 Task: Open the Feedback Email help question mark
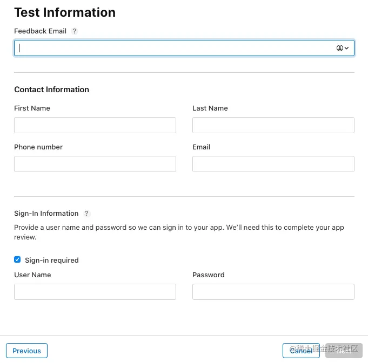[75, 31]
